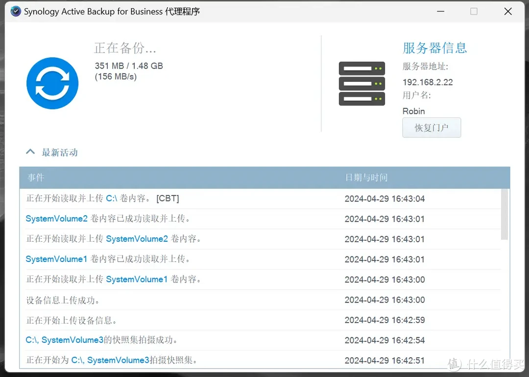Click the username value Robin
This screenshot has height=377, width=529.
(x=413, y=111)
